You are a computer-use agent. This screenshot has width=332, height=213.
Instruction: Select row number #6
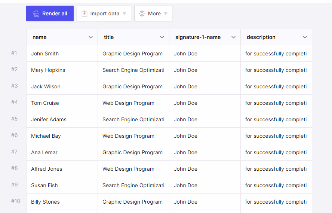coord(14,135)
